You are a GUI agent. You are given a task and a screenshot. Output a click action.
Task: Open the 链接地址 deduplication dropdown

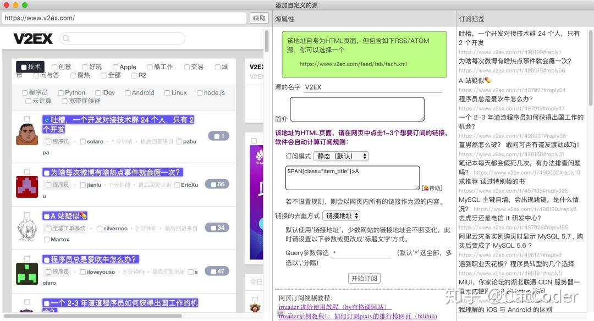pos(340,215)
